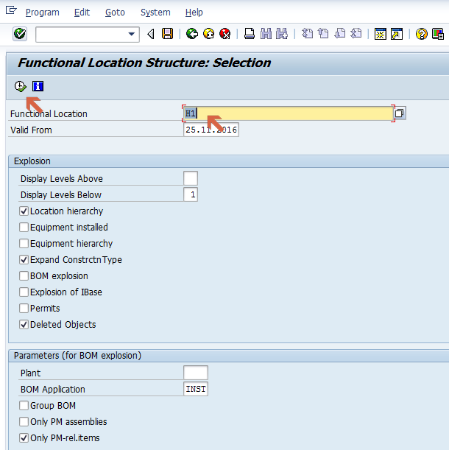Viewport: 449px width, 450px height.
Task: Click the Next Page icon
Action: 340,34
